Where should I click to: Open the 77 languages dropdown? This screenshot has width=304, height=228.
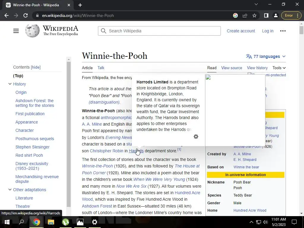point(266,56)
